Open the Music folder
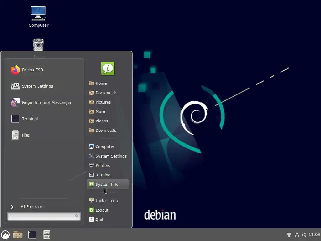Viewport: 321px width, 241px height. pos(108,112)
